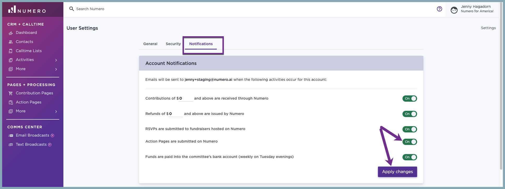
Task: Click the User Settings page title
Action: point(82,28)
